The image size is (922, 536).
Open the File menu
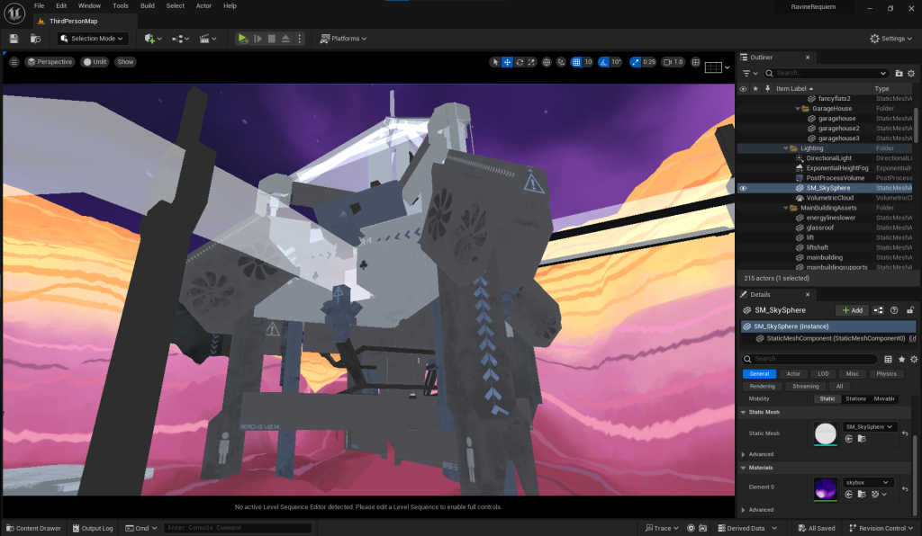40,6
